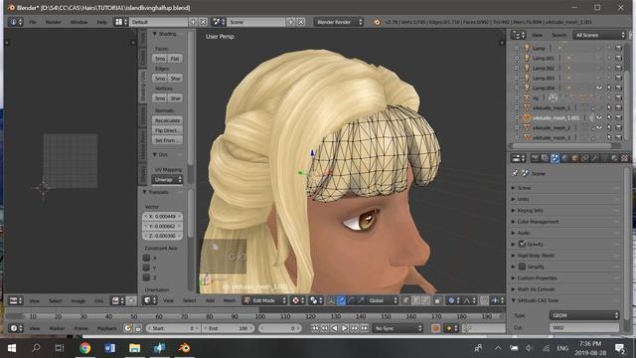Open the Render menu
Image resolution: width=636 pixels, height=358 pixels.
click(x=53, y=22)
